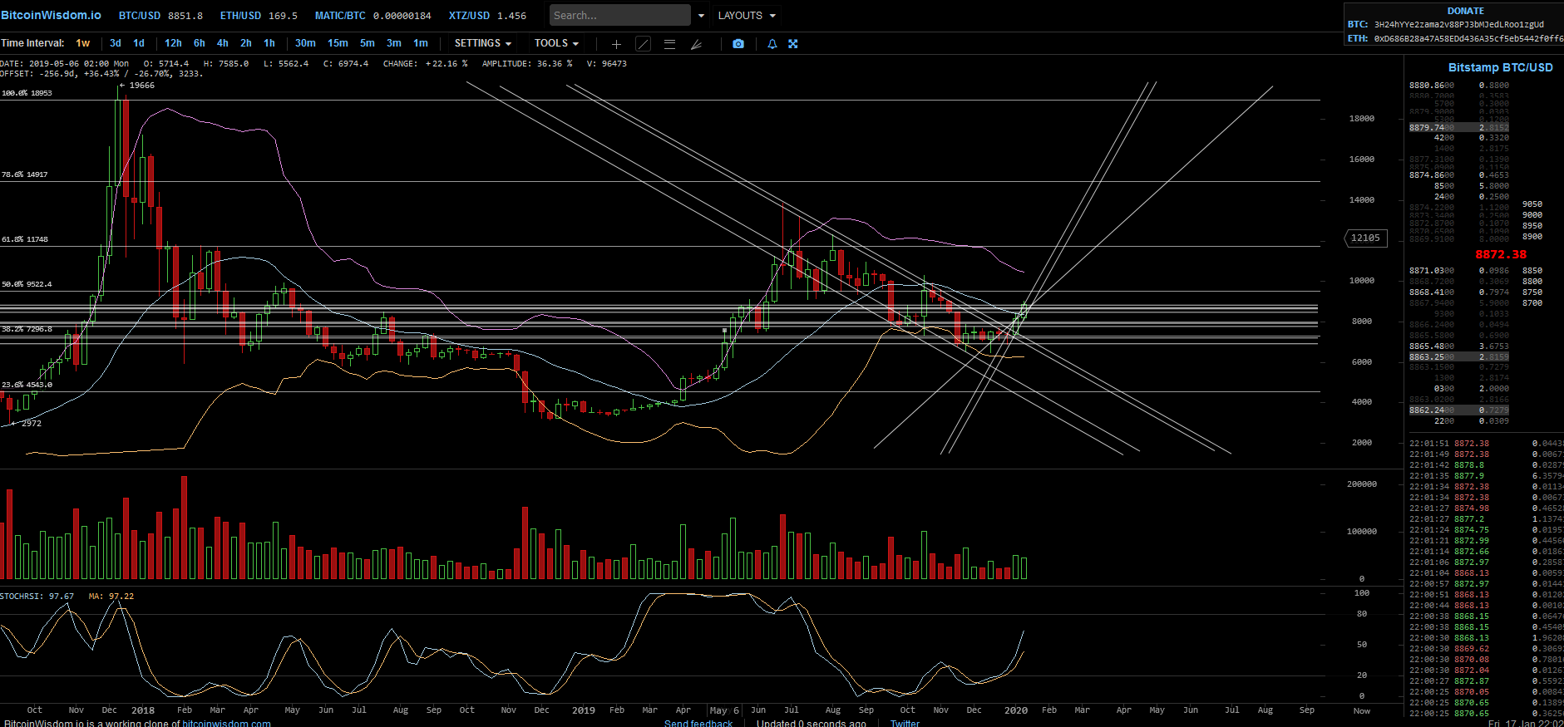Switch time interval to 4h
The width and height of the screenshot is (1564, 727).
pos(223,43)
